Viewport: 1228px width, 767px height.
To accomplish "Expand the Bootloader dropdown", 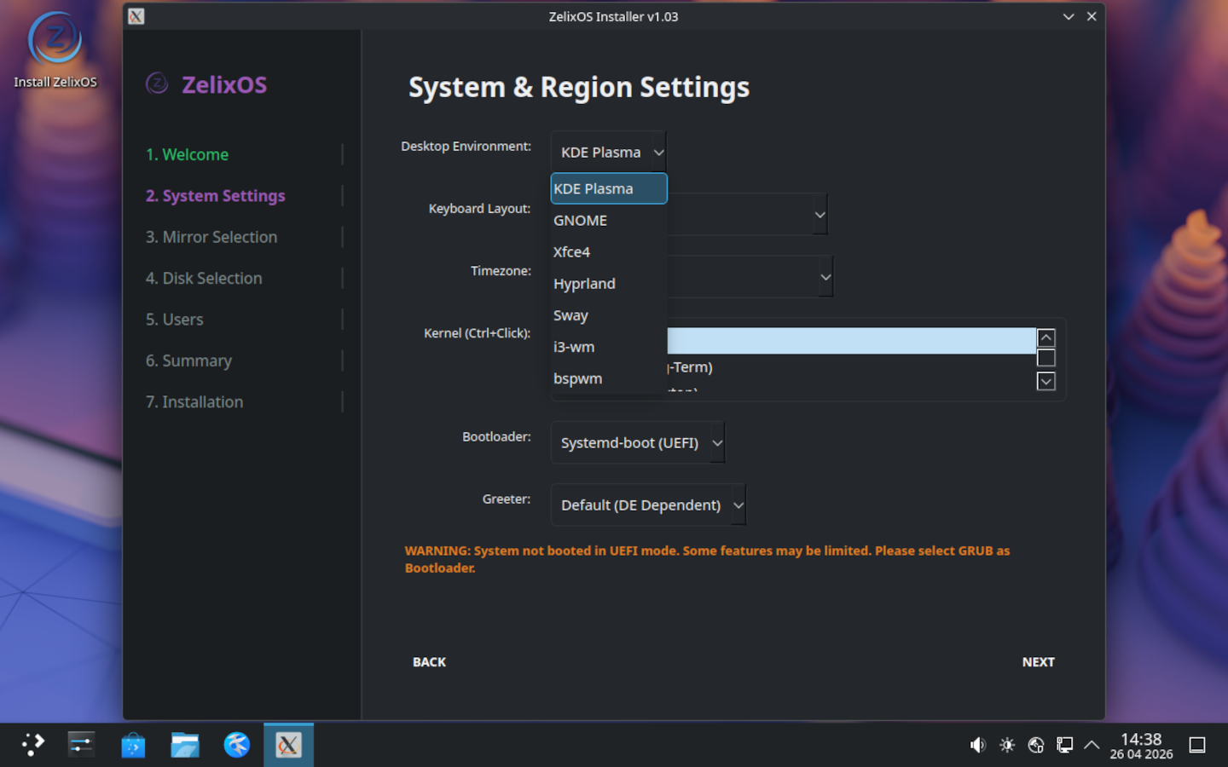I will (638, 443).
